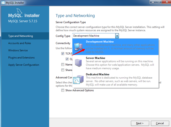Screen dimensions: 171x127
Task: Go to Apply Server Configuration step
Action: [x=24, y=65]
